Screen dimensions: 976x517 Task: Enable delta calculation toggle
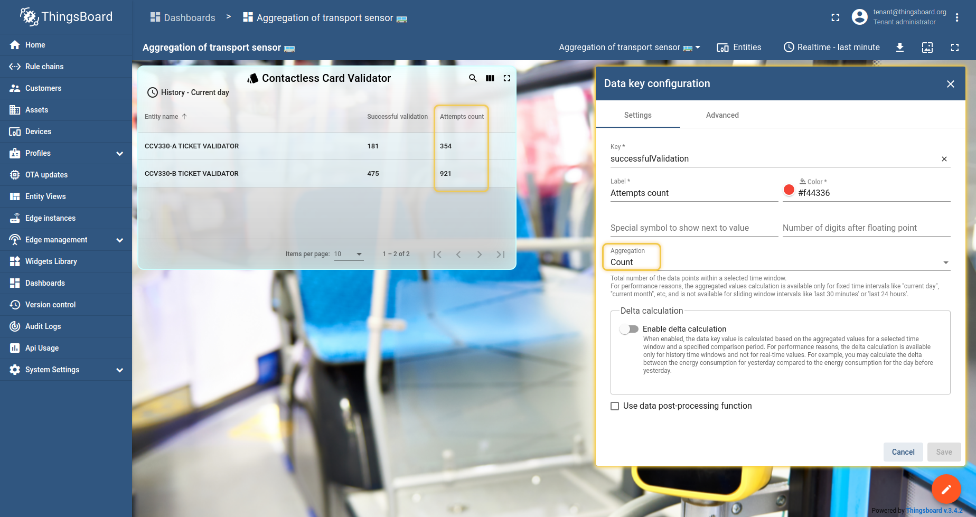click(x=629, y=329)
